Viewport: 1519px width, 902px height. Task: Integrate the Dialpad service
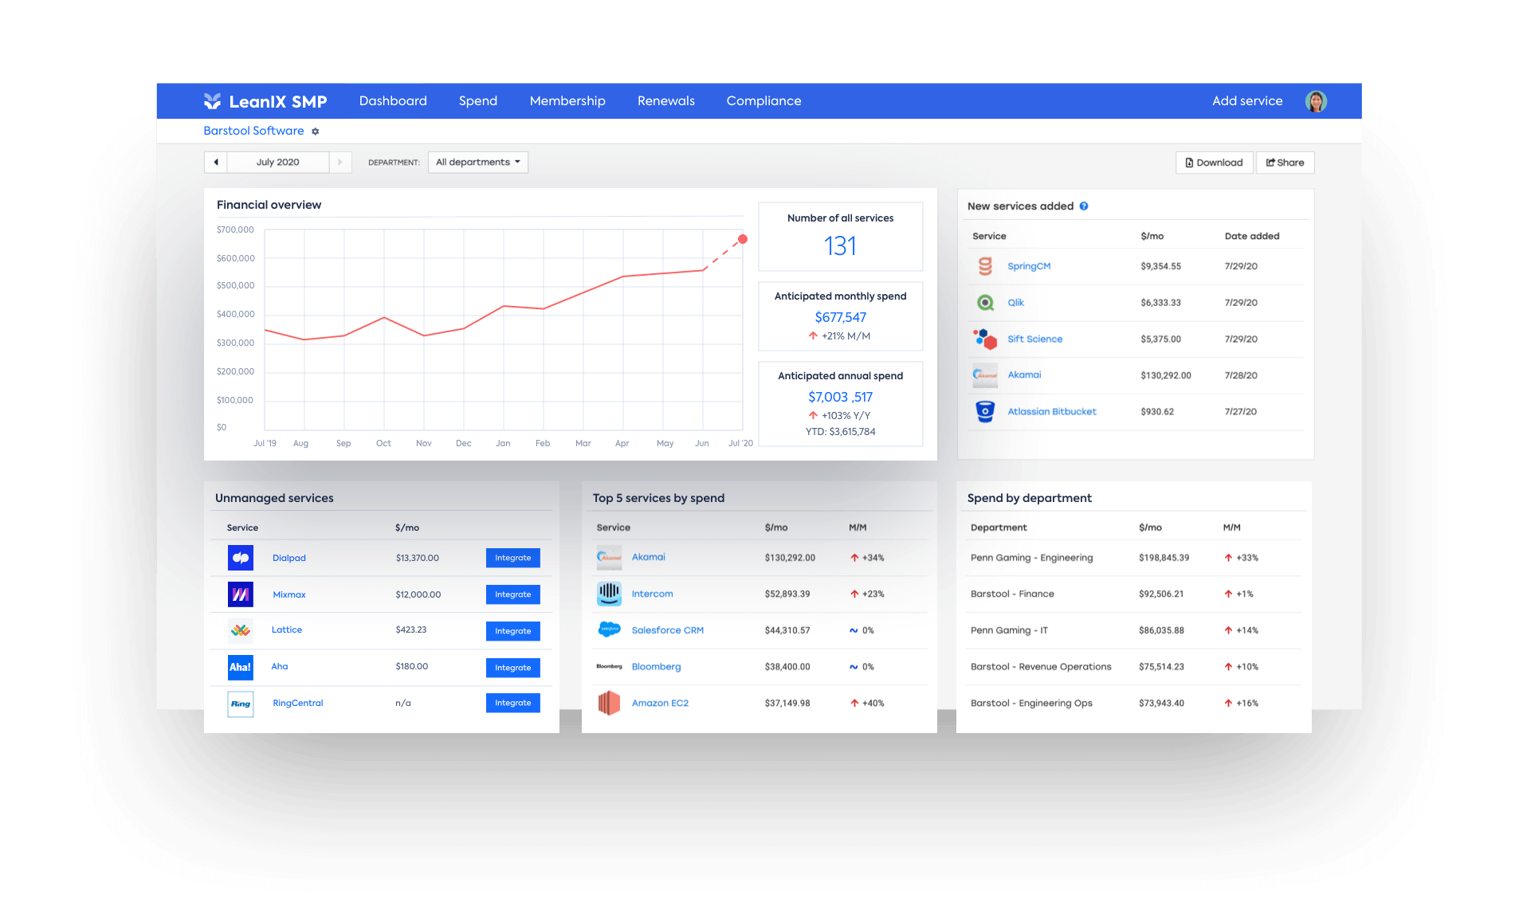(512, 558)
